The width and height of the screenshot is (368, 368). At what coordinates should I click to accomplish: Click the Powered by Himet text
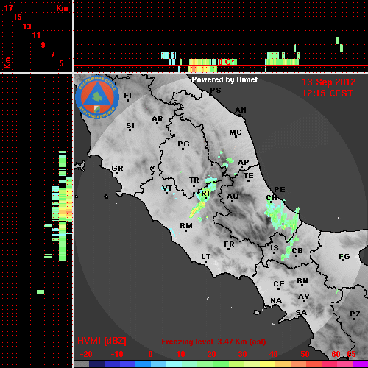224,79
